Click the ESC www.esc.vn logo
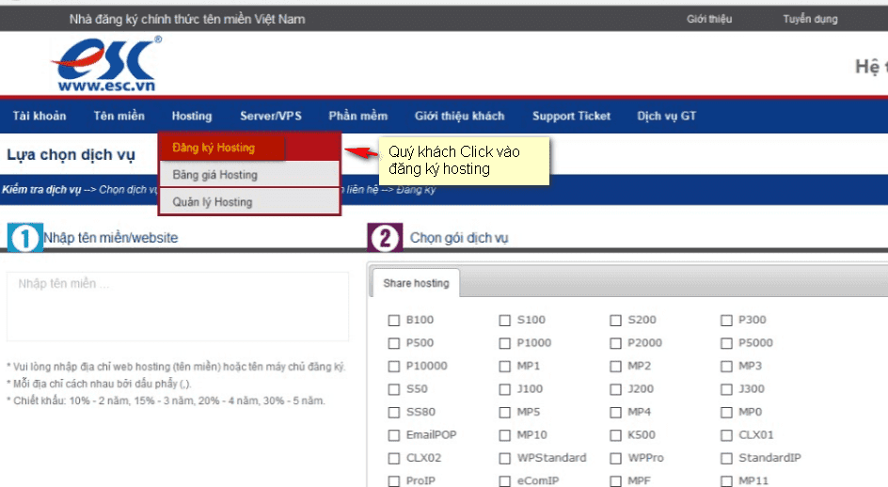This screenshot has height=487, width=888. [103, 66]
